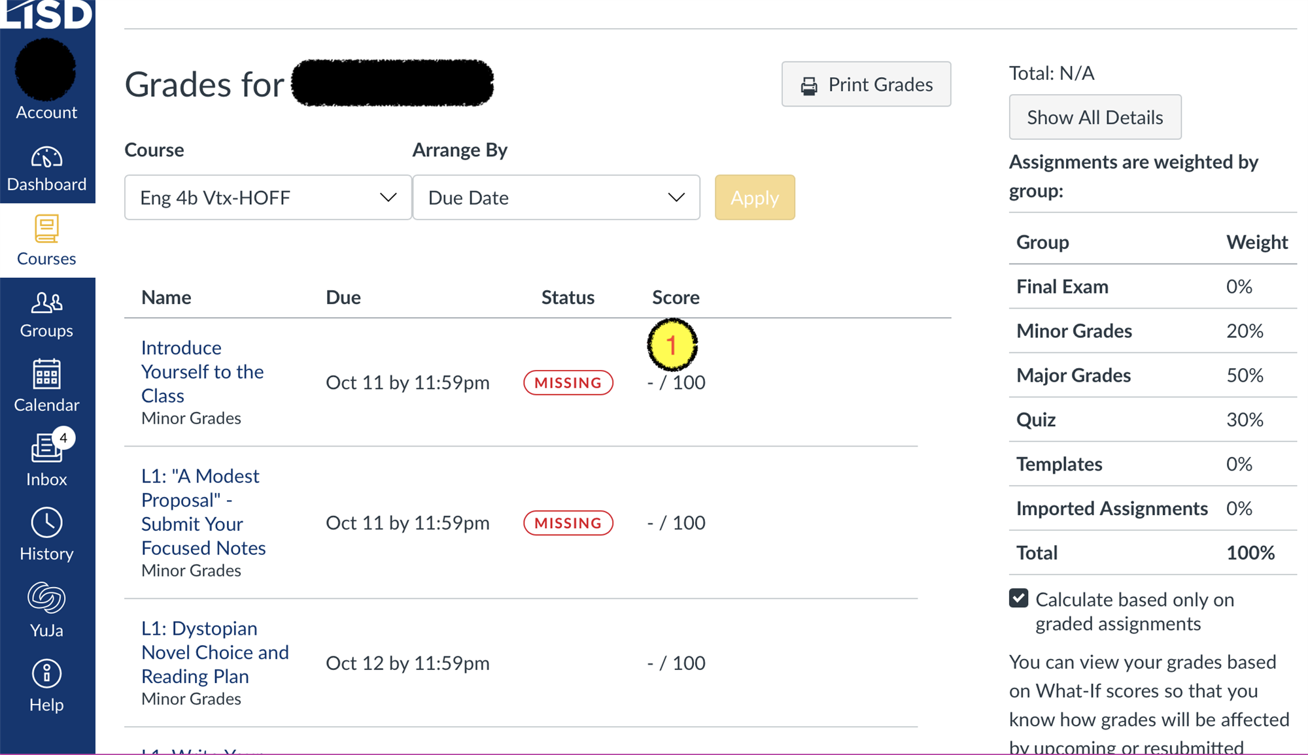Click the Score column header
The image size is (1308, 755).
[676, 297]
